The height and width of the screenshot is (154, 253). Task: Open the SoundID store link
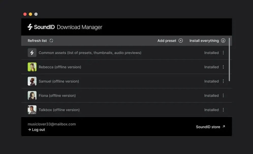pos(208,127)
